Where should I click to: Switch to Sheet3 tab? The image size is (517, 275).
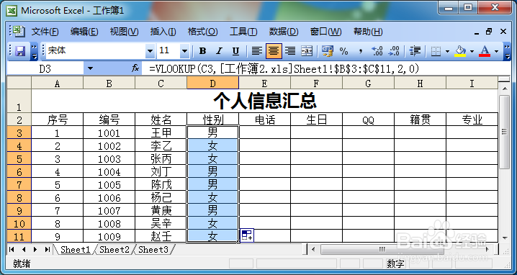(153, 250)
